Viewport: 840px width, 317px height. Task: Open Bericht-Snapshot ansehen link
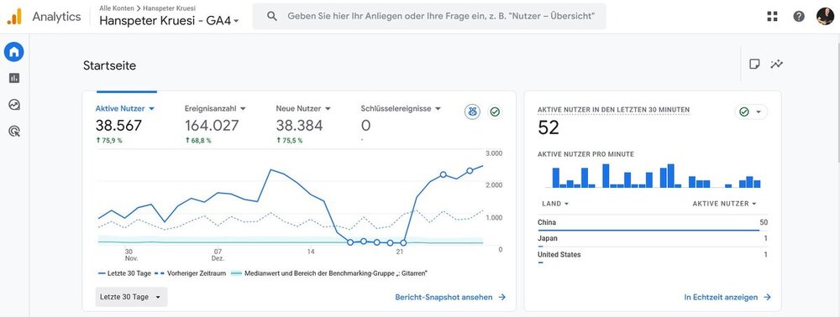[450, 297]
